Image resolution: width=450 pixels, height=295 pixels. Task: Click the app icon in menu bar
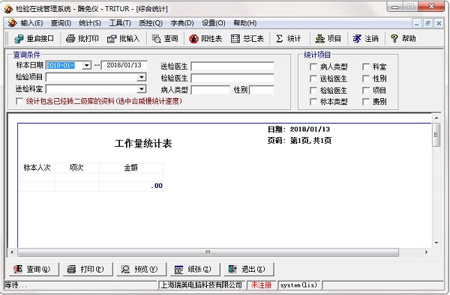(x=12, y=22)
